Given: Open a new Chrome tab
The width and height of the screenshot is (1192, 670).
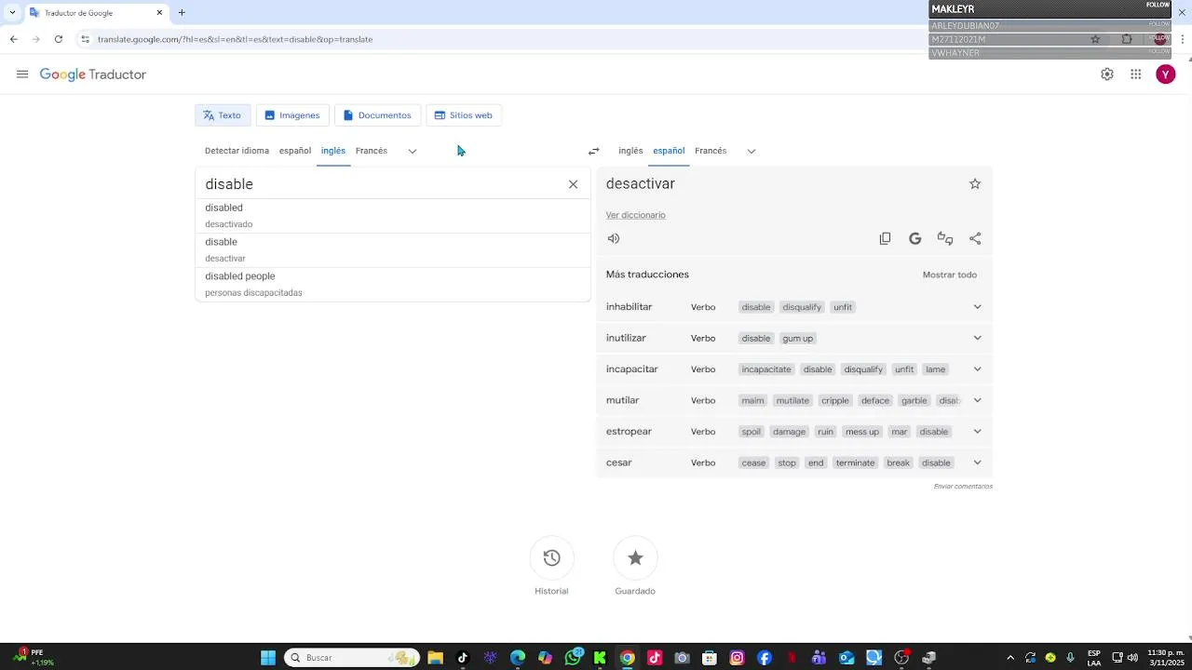Looking at the screenshot, I should [x=182, y=13].
